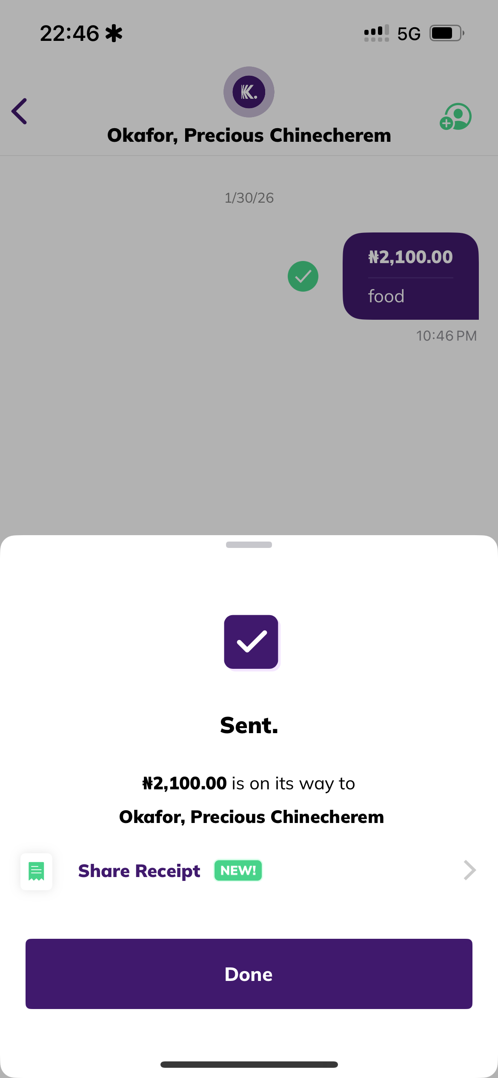This screenshot has width=498, height=1078.
Task: Tap the back chevron arrow
Action: point(20,111)
